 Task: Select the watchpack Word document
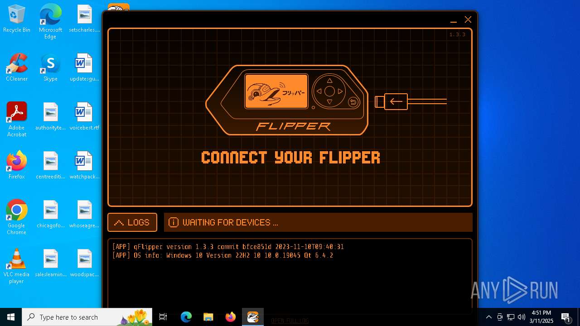click(84, 166)
